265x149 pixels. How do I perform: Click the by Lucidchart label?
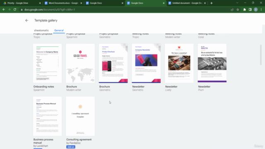41,146
